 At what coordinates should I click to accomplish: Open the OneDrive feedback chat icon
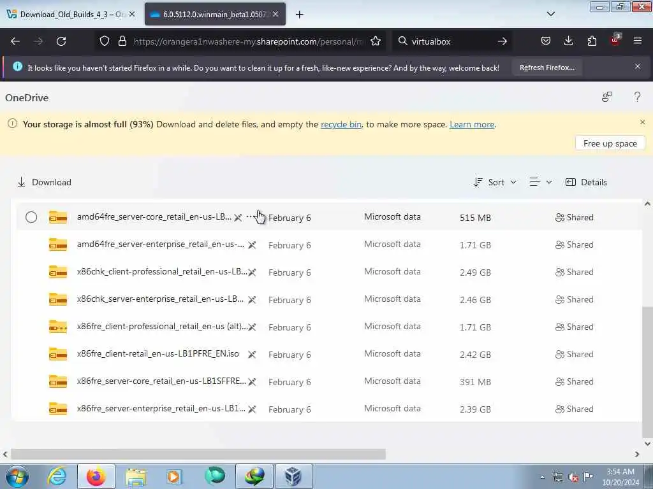607,97
